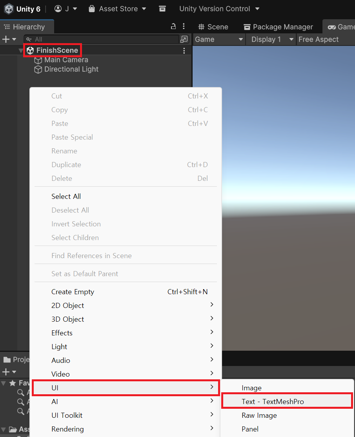Open FinishScene row three-dot menu

pyautogui.click(x=184, y=51)
